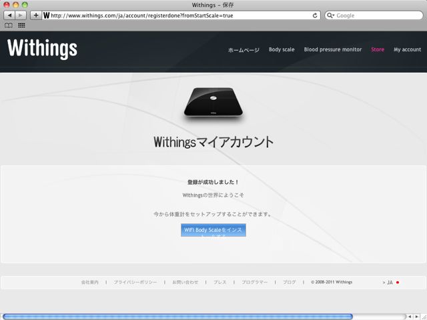The width and height of the screenshot is (427, 320).
Task: Open the Body scale nav item
Action: point(282,49)
